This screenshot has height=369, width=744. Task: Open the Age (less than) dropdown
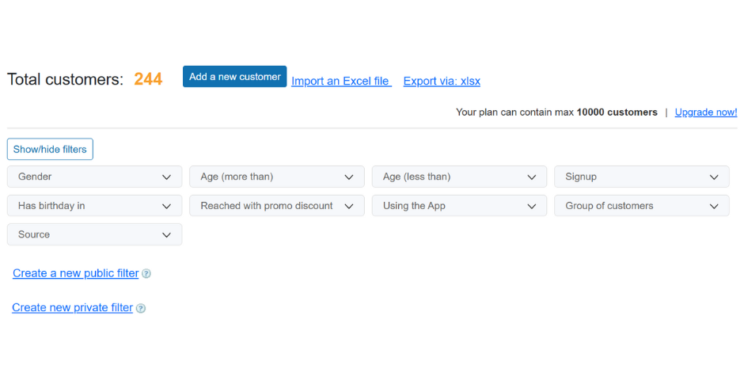click(x=459, y=177)
